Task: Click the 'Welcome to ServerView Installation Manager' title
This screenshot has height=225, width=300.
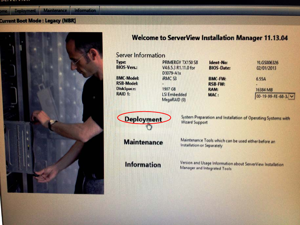Action: [210, 38]
